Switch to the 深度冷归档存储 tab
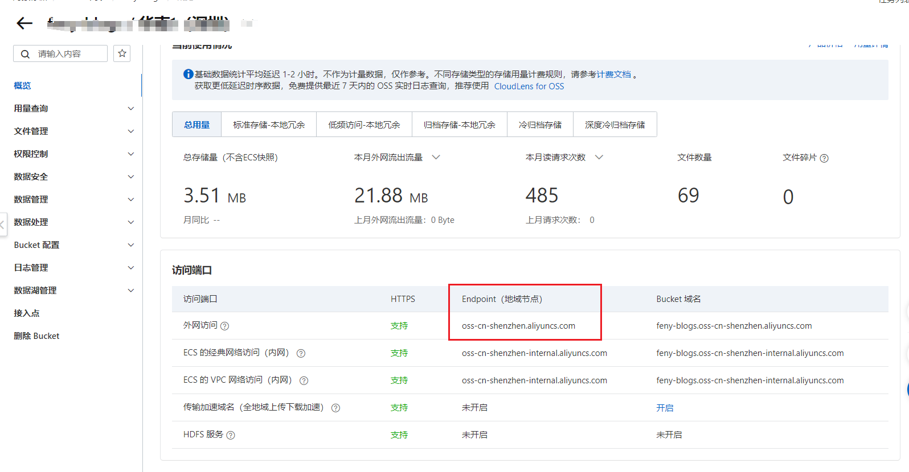This screenshot has height=472, width=909. click(x=615, y=125)
